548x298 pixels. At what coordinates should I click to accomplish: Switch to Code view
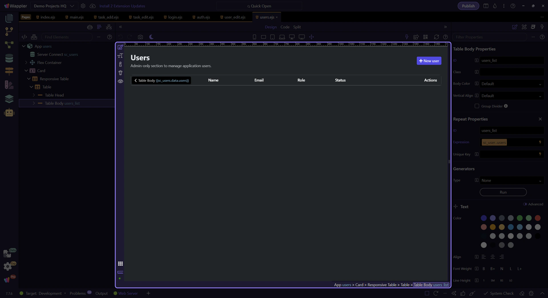click(x=285, y=27)
